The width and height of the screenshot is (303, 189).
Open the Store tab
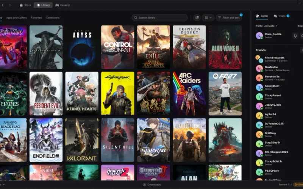[x=25, y=5]
